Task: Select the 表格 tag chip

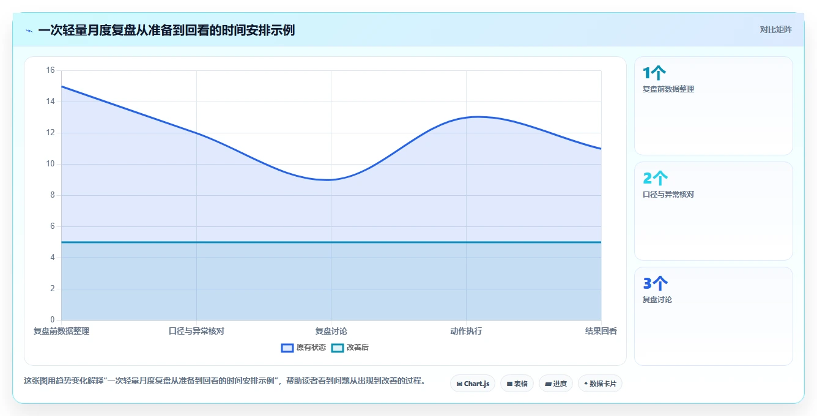Action: click(x=517, y=384)
